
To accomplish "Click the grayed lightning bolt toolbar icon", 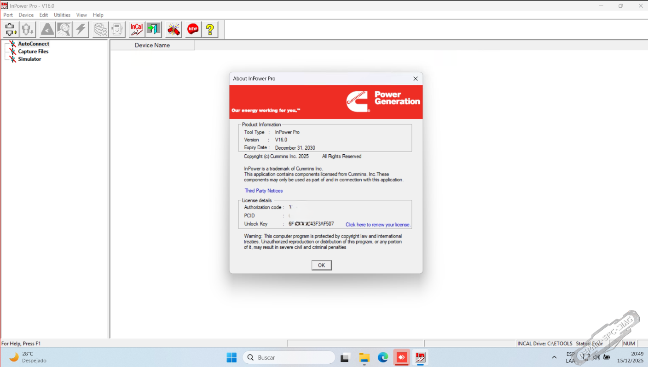I will click(x=81, y=29).
